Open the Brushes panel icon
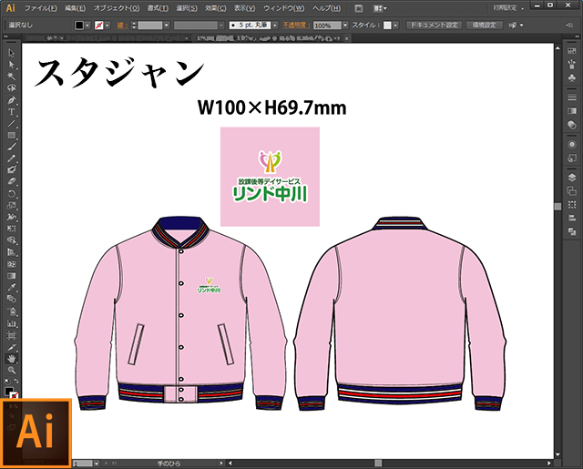 point(572,65)
